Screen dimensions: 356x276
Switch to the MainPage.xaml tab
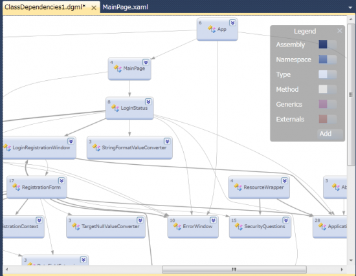125,7
